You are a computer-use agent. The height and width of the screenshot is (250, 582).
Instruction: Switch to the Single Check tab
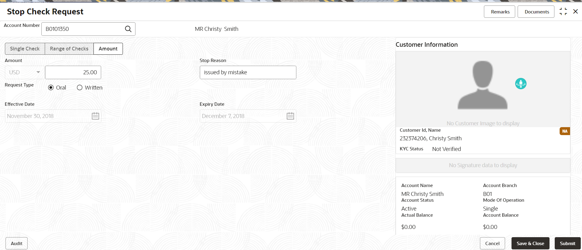tap(25, 49)
